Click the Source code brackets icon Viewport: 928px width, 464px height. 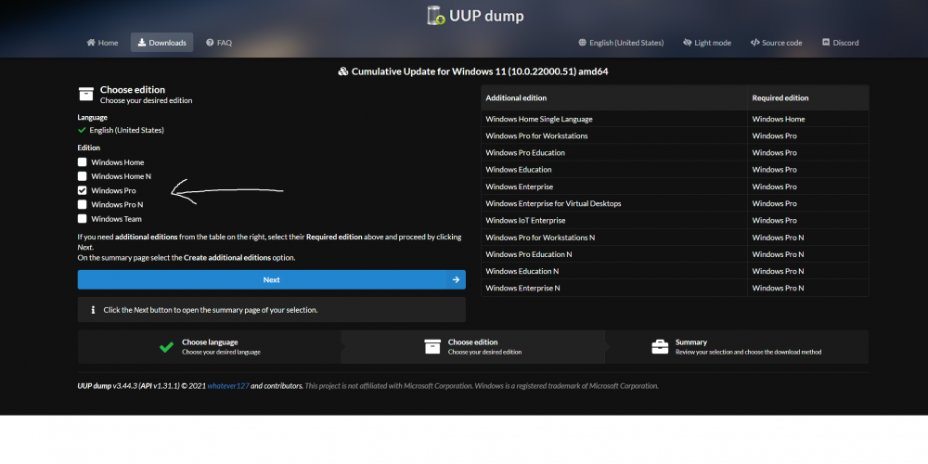pyautogui.click(x=754, y=43)
